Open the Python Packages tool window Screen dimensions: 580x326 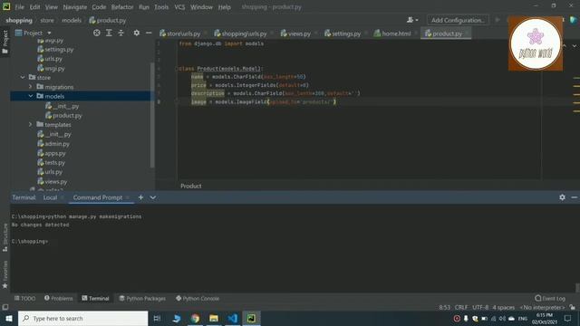pos(142,298)
